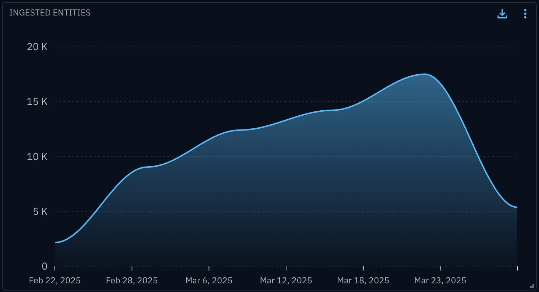Screen dimensions: 539x292
Task: Click the panel resize handle in corner
Action: pos(532,286)
